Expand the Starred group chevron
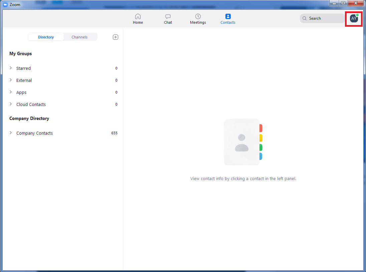The width and height of the screenshot is (366, 272). (x=11, y=68)
